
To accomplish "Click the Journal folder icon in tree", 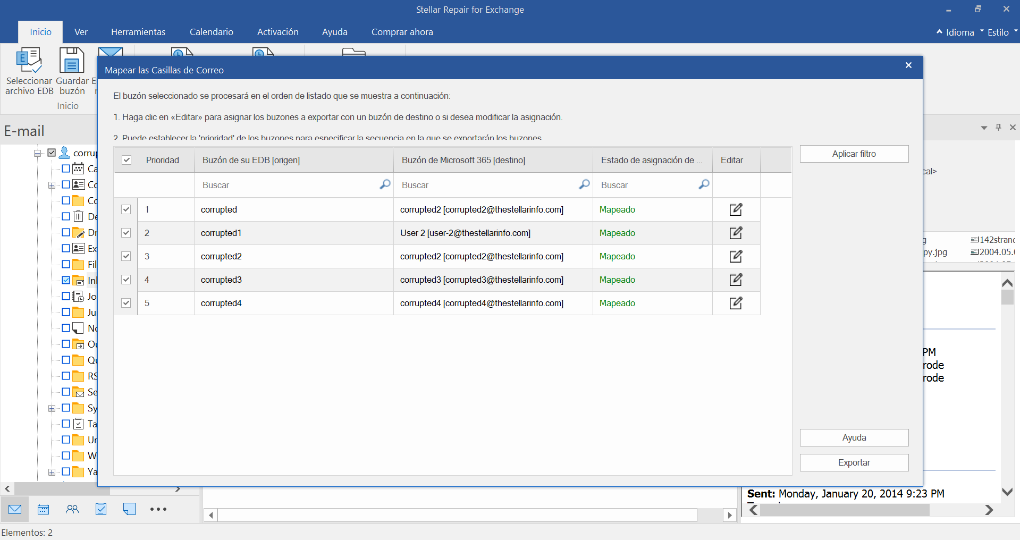I will [78, 296].
